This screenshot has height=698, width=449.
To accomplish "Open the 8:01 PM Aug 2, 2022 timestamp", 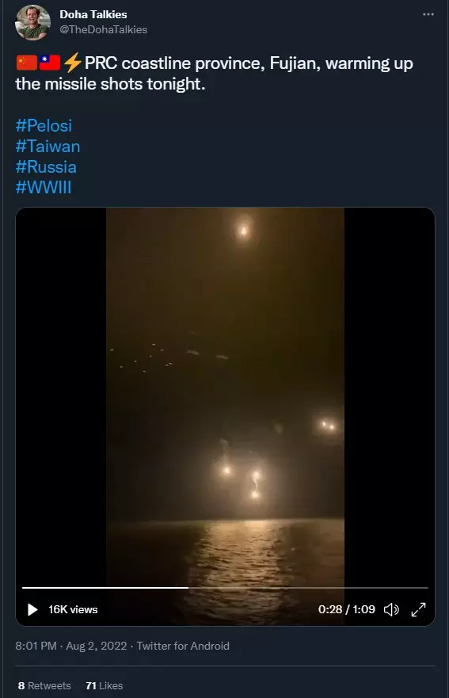I will 71,646.
